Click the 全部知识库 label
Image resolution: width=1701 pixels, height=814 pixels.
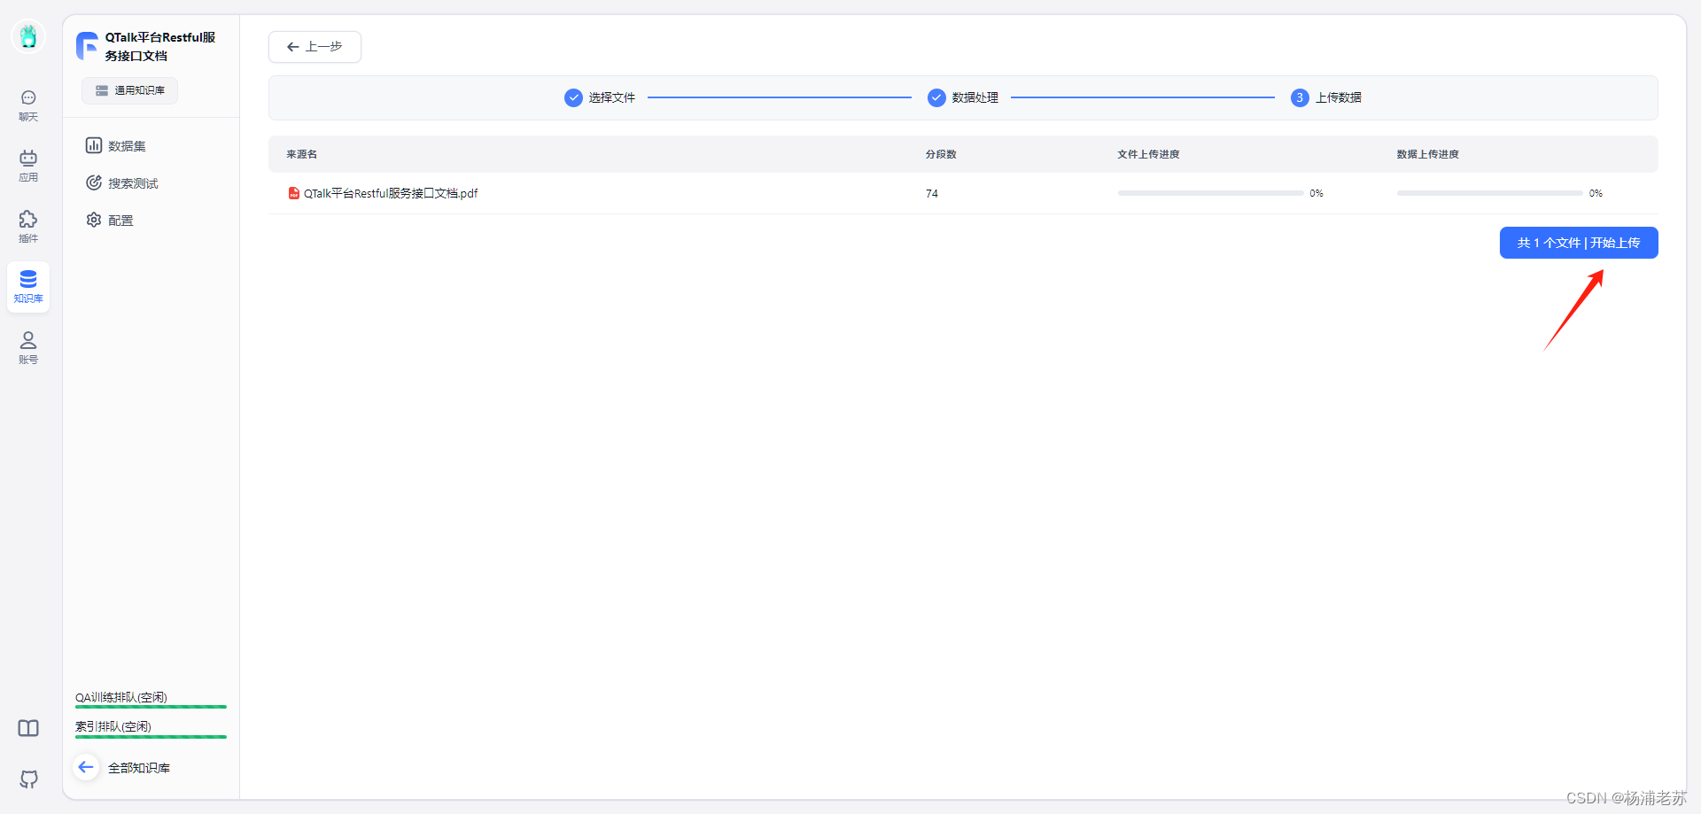(139, 768)
